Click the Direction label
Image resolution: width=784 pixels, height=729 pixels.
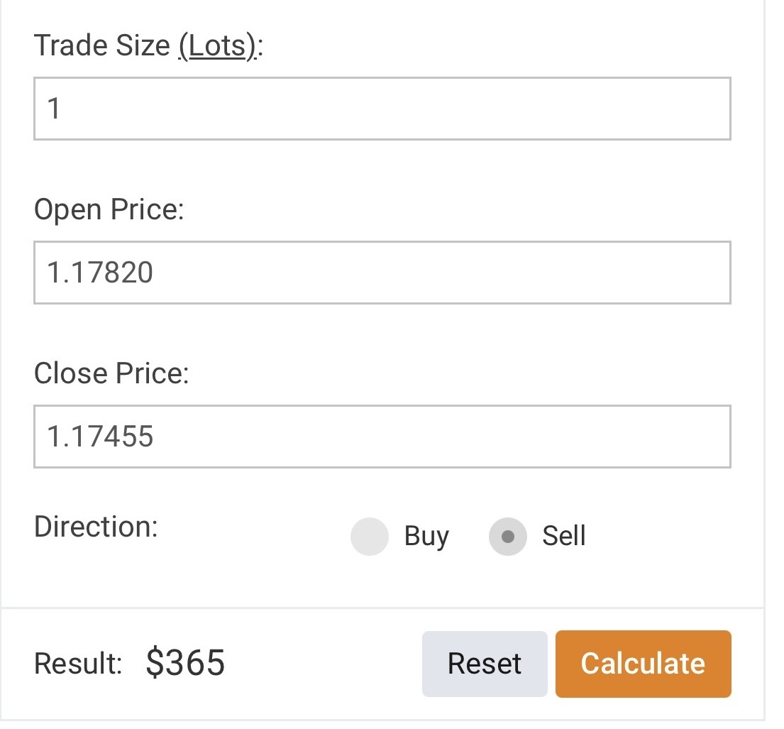click(x=96, y=527)
